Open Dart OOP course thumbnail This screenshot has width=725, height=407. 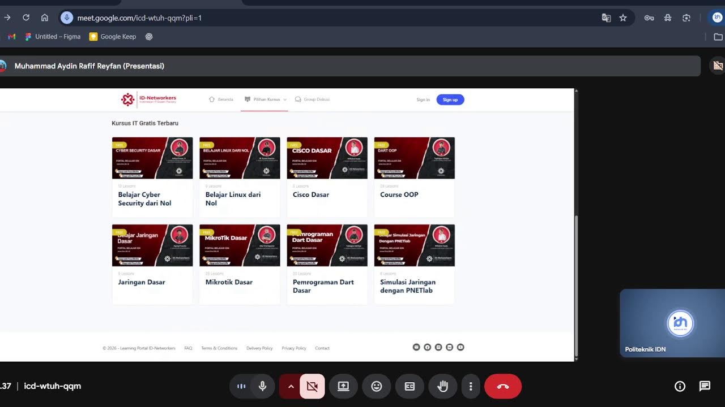pos(414,158)
